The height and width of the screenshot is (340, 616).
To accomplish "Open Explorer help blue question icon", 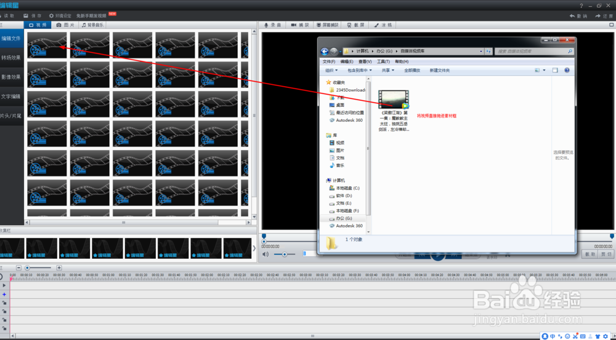I will pos(567,70).
